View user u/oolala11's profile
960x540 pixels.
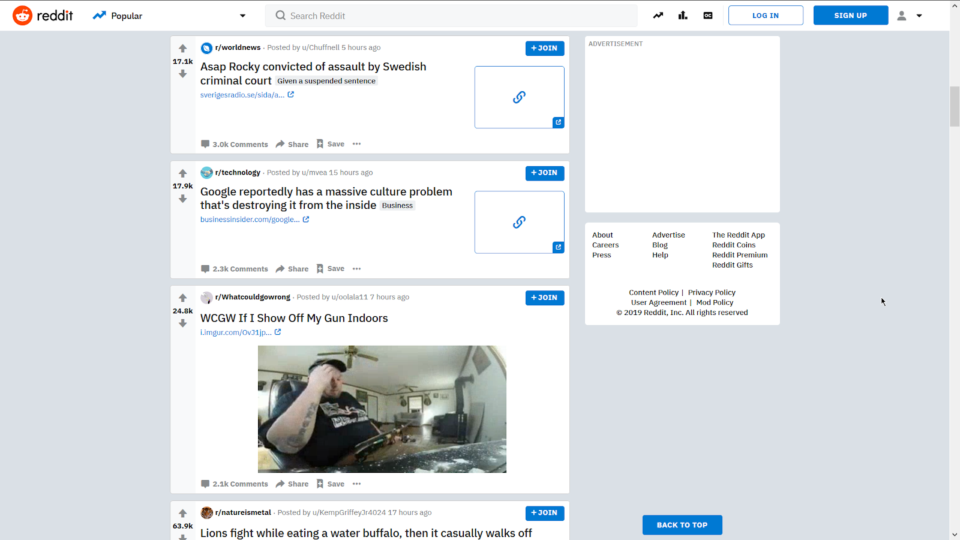point(350,297)
